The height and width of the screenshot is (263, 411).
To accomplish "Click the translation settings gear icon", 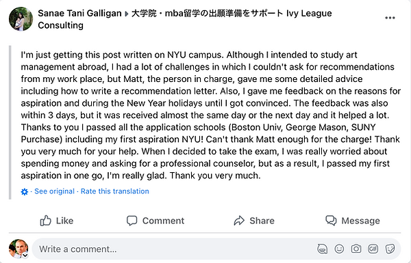I will click(25, 192).
